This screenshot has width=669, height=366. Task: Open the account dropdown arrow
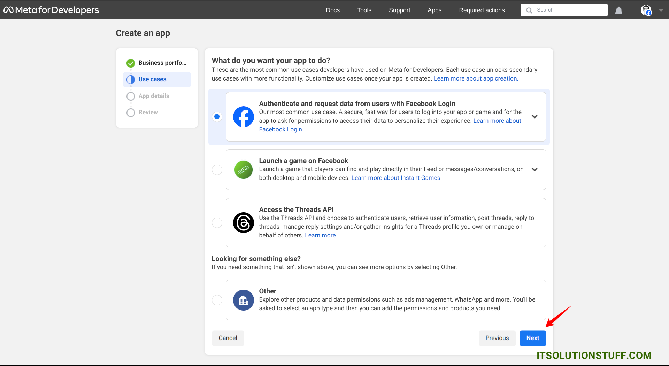(661, 10)
